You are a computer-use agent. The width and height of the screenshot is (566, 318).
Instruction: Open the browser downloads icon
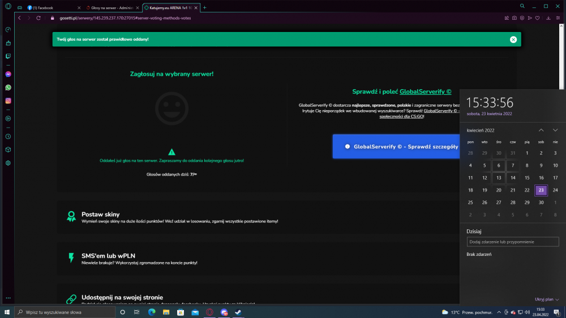tap(548, 18)
